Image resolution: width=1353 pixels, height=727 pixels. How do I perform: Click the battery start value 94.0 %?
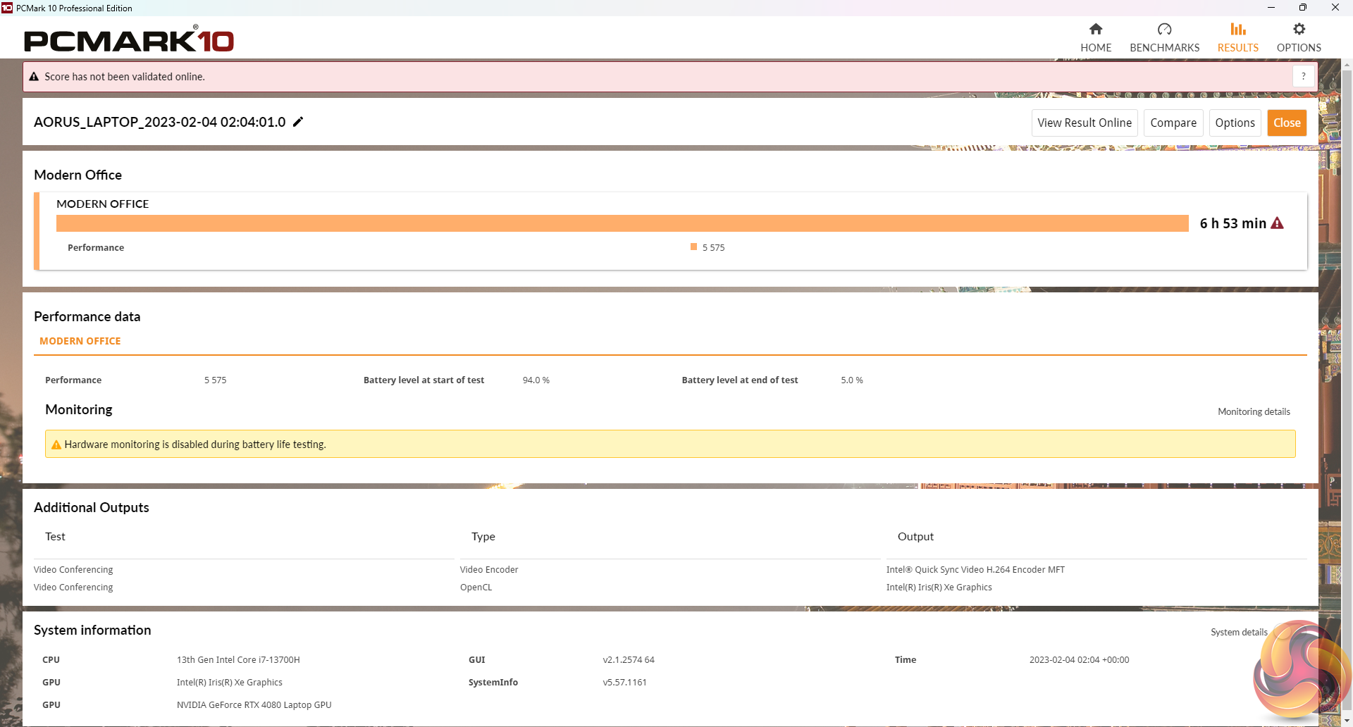point(536,380)
